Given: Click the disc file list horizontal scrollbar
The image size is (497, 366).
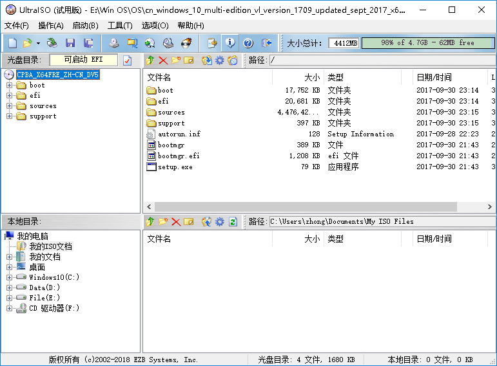Looking at the screenshot, I should tap(306, 206).
